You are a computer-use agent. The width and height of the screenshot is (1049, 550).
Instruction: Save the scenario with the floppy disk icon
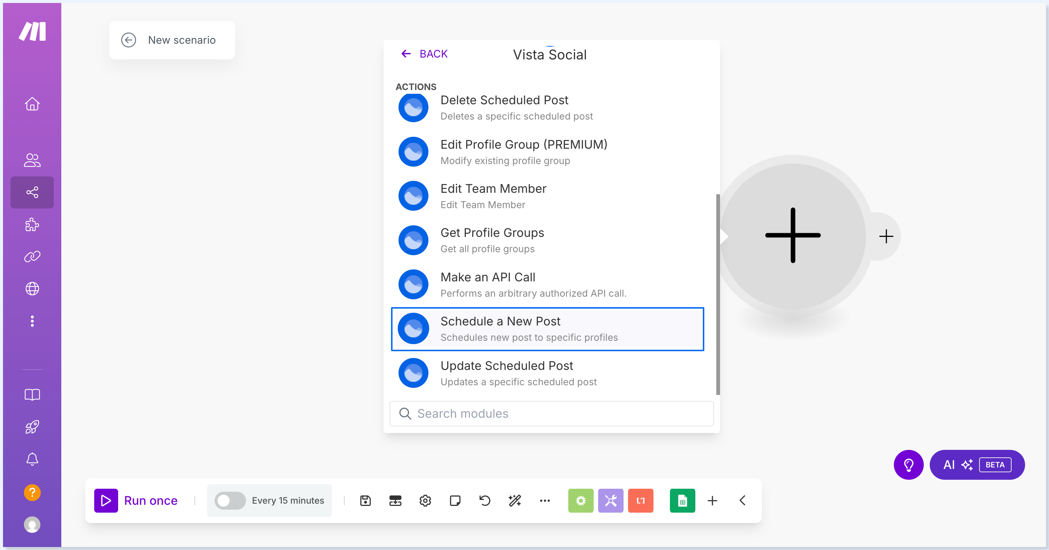(365, 501)
